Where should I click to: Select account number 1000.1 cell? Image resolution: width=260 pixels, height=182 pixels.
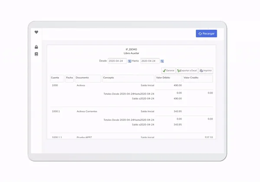[x=56, y=111]
